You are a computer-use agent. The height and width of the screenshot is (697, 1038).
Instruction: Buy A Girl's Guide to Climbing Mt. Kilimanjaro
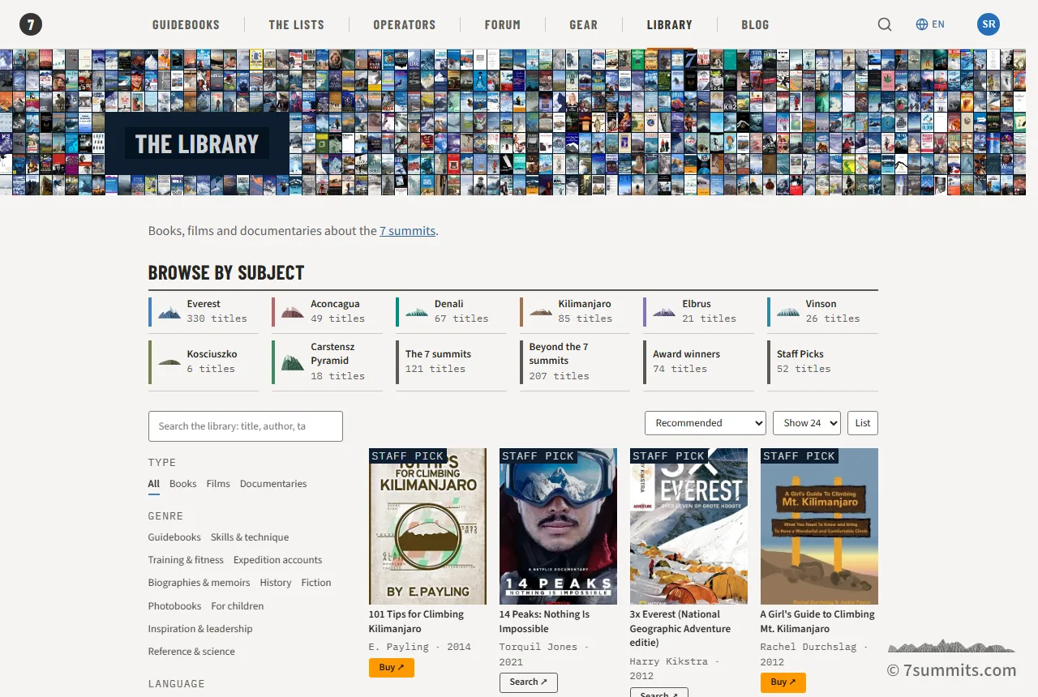783,682
